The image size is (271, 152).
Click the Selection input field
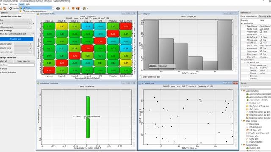pos(21,65)
